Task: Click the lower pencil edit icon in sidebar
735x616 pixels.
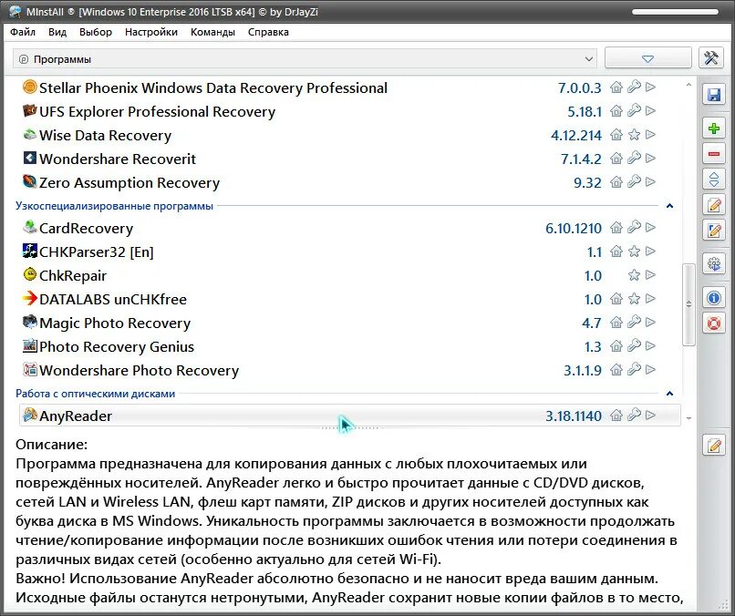Action: tap(713, 230)
